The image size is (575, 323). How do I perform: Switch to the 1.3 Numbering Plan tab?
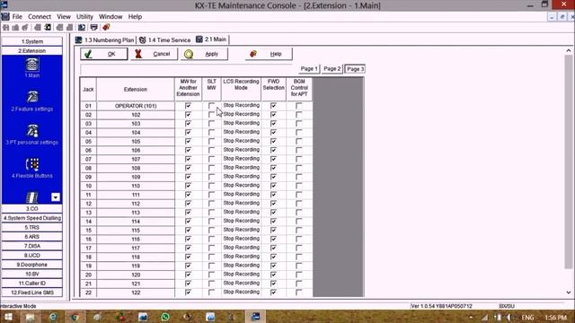click(x=105, y=39)
